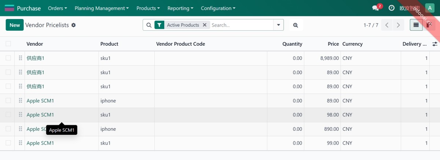Open the Orders dropdown menu
440x160 pixels.
click(x=58, y=8)
